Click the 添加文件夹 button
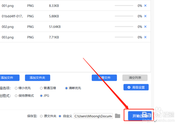Screen dimensions: 185x127 [x=38, y=78]
